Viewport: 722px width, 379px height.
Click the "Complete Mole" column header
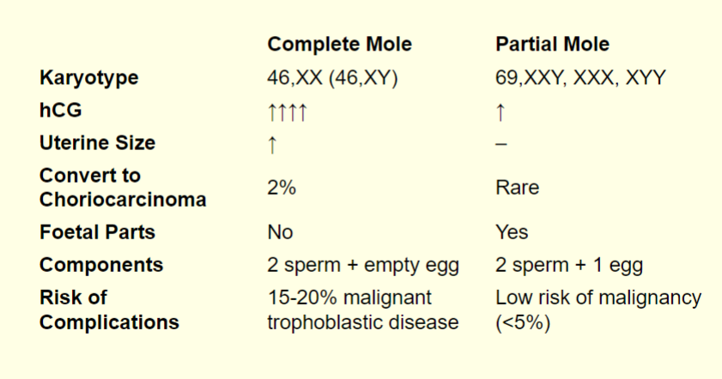(x=339, y=44)
